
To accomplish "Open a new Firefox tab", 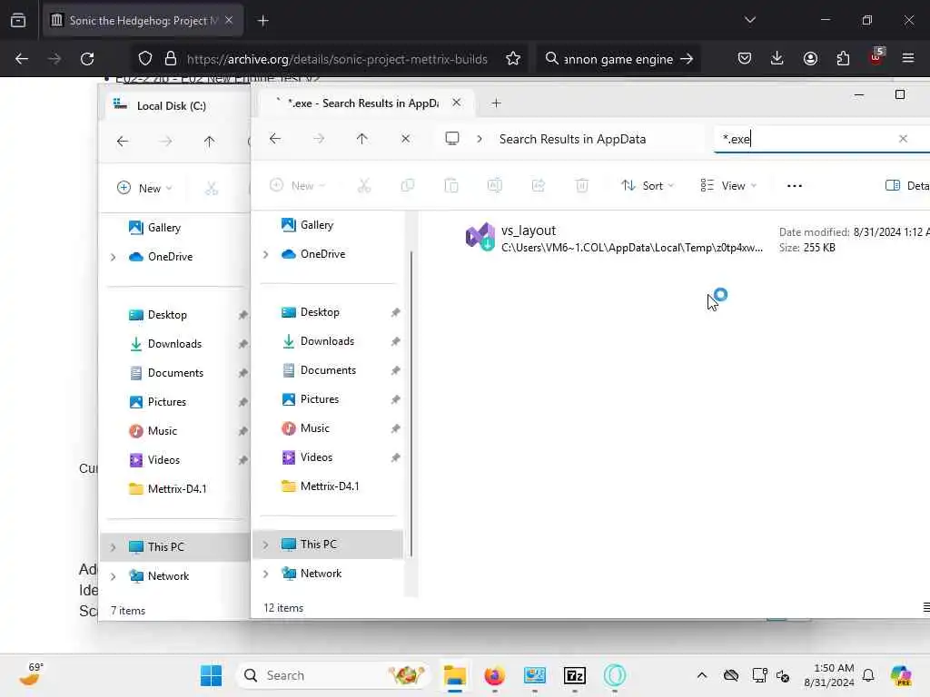I will 263,21.
